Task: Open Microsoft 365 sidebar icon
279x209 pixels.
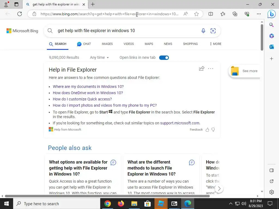Action: [x=271, y=36]
